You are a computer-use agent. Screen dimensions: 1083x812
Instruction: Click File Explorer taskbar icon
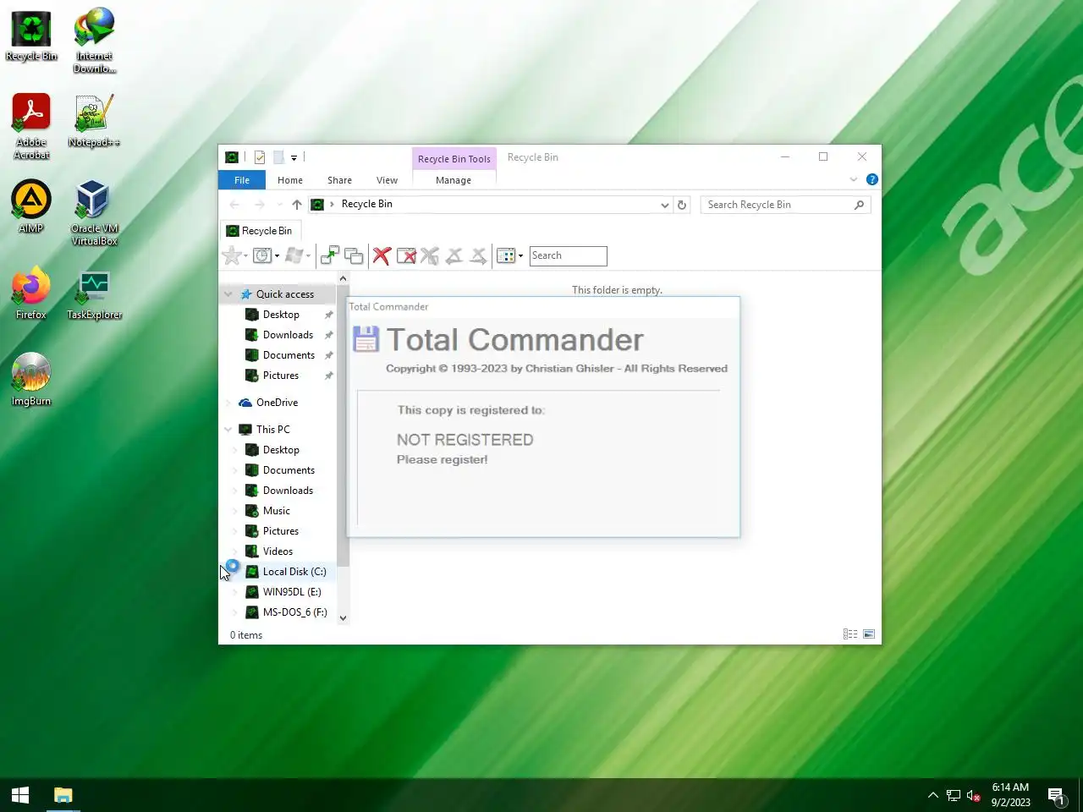click(x=63, y=795)
